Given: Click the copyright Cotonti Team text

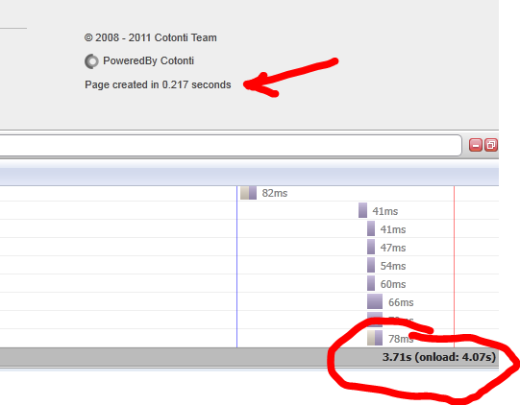Looking at the screenshot, I should coord(151,37).
